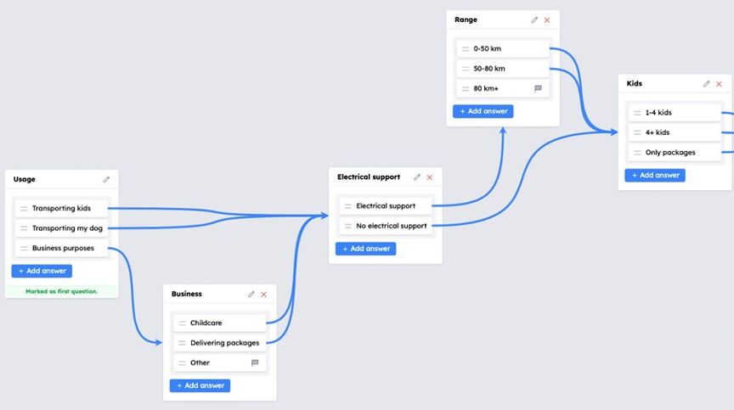
Task: Click the flag icon on Other answer
Action: click(x=255, y=362)
